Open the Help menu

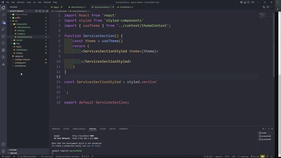click(x=55, y=2)
